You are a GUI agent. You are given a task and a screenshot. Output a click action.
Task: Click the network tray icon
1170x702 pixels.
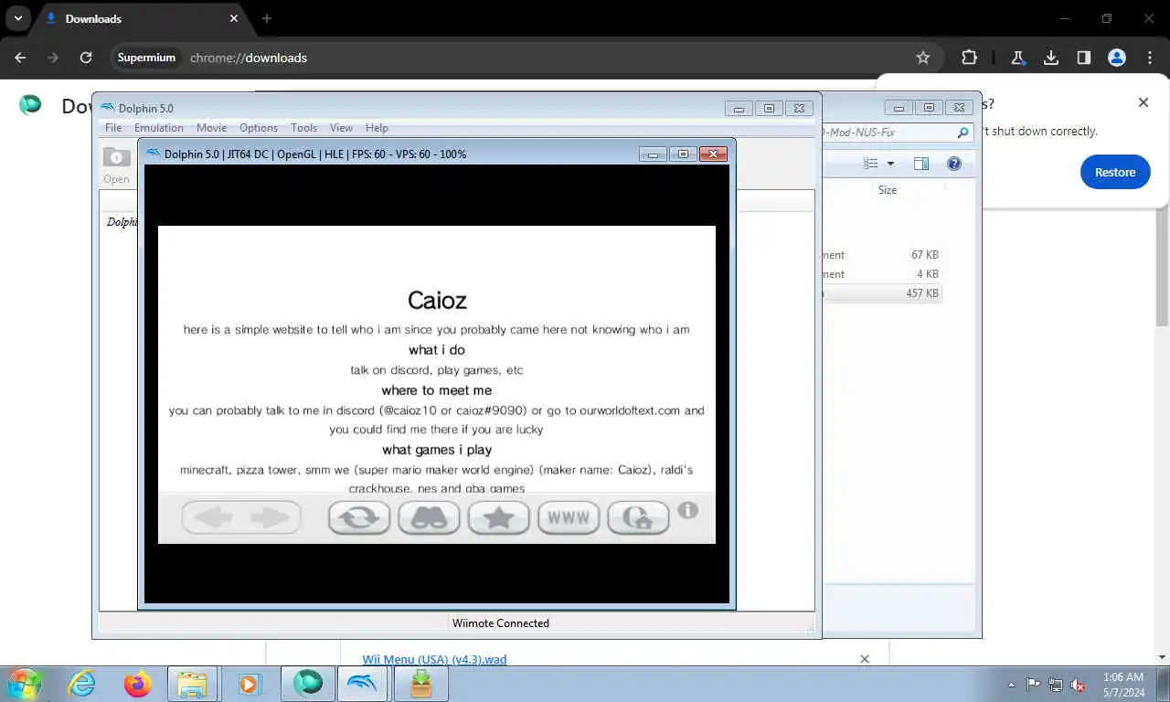click(x=1056, y=684)
